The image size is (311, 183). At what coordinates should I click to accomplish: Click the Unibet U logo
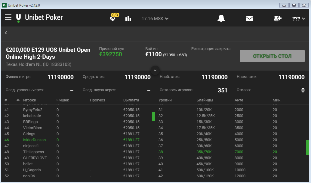[18, 18]
